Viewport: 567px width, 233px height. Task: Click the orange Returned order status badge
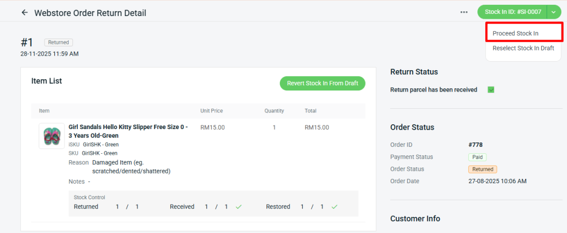tap(481, 169)
